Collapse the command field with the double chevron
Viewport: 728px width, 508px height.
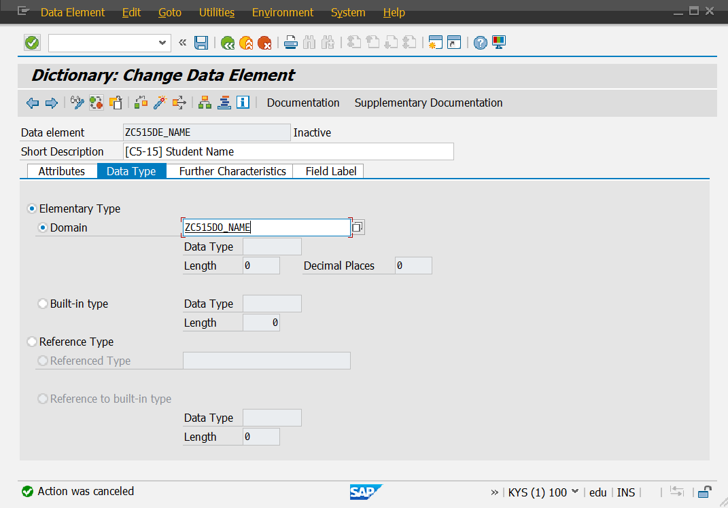click(x=182, y=43)
